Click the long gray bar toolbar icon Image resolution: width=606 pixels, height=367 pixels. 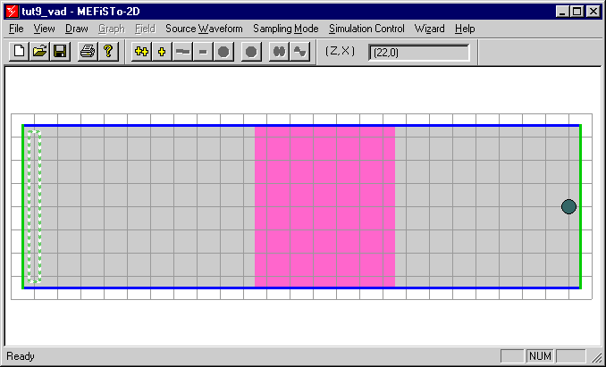182,51
